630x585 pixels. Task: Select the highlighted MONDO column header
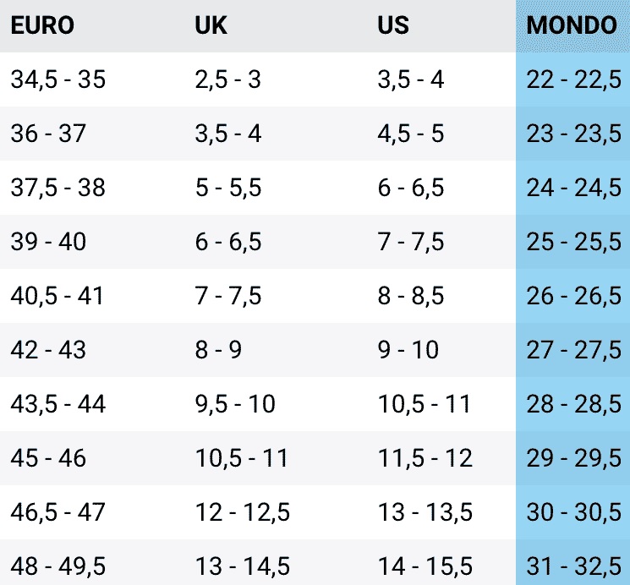[572, 25]
